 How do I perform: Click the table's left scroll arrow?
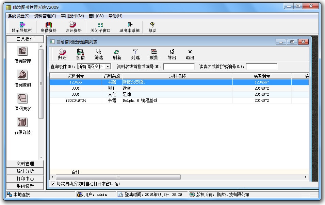pyautogui.click(x=52, y=177)
